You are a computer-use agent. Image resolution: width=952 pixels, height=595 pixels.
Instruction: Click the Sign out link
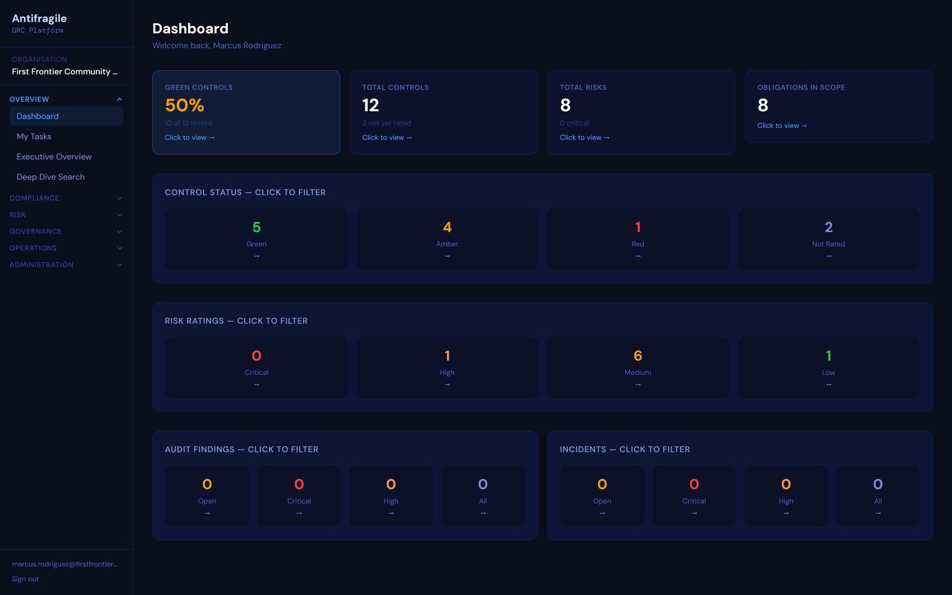[25, 579]
